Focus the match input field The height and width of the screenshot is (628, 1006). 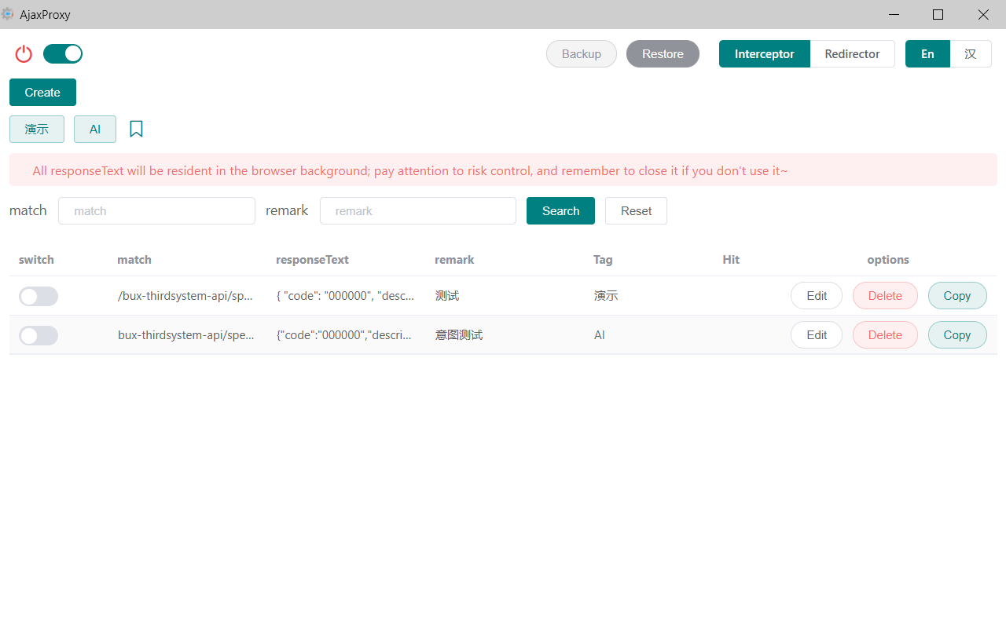click(x=156, y=210)
